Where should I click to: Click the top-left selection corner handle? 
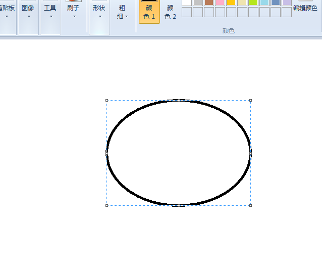point(106,100)
